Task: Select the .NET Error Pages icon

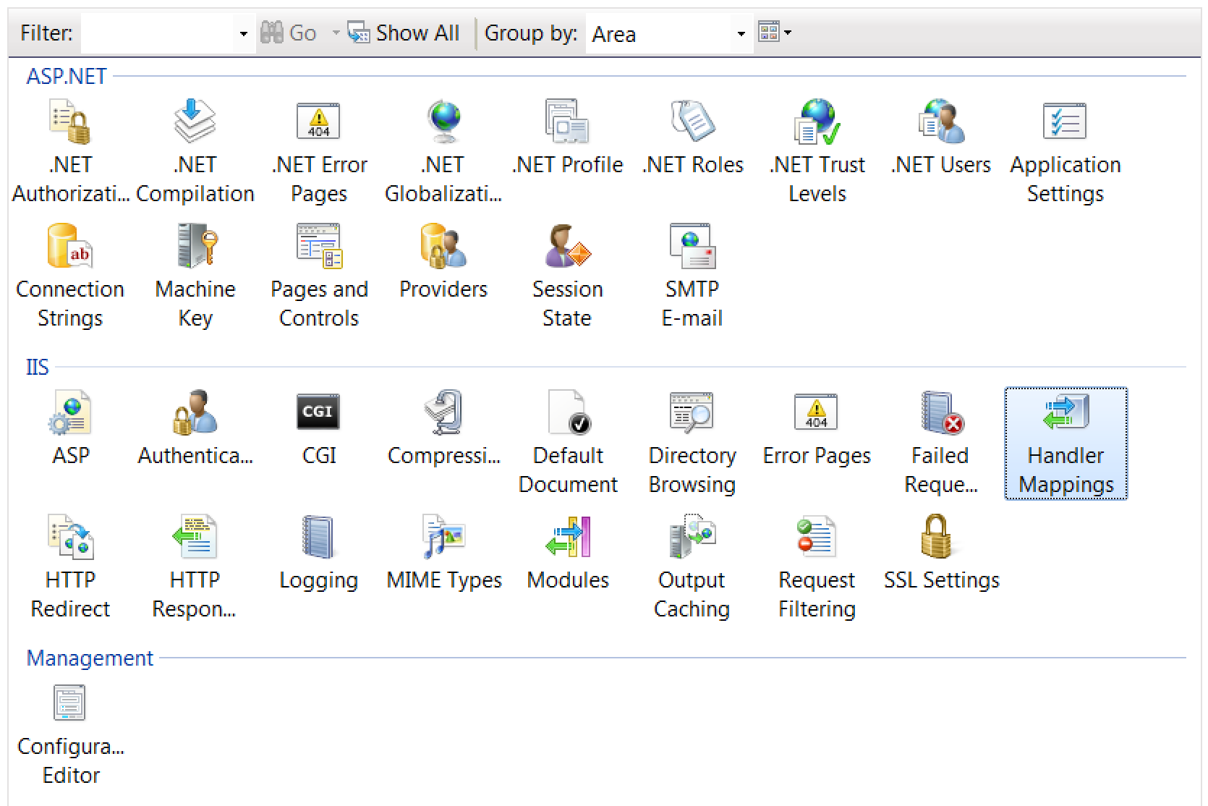Action: click(319, 122)
